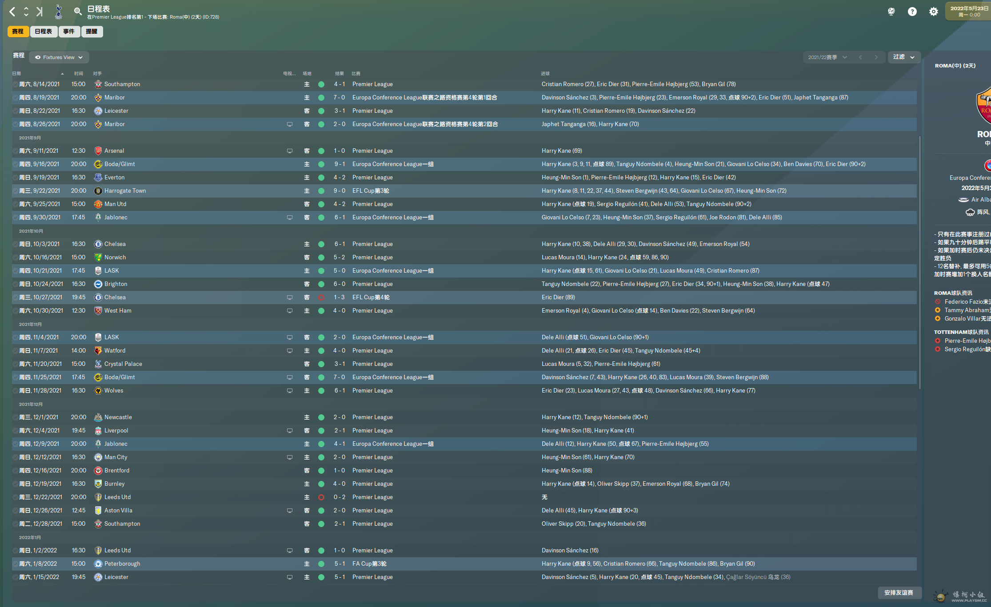Click the skip-forward arrow icon
Image resolution: width=991 pixels, height=607 pixels.
click(40, 12)
